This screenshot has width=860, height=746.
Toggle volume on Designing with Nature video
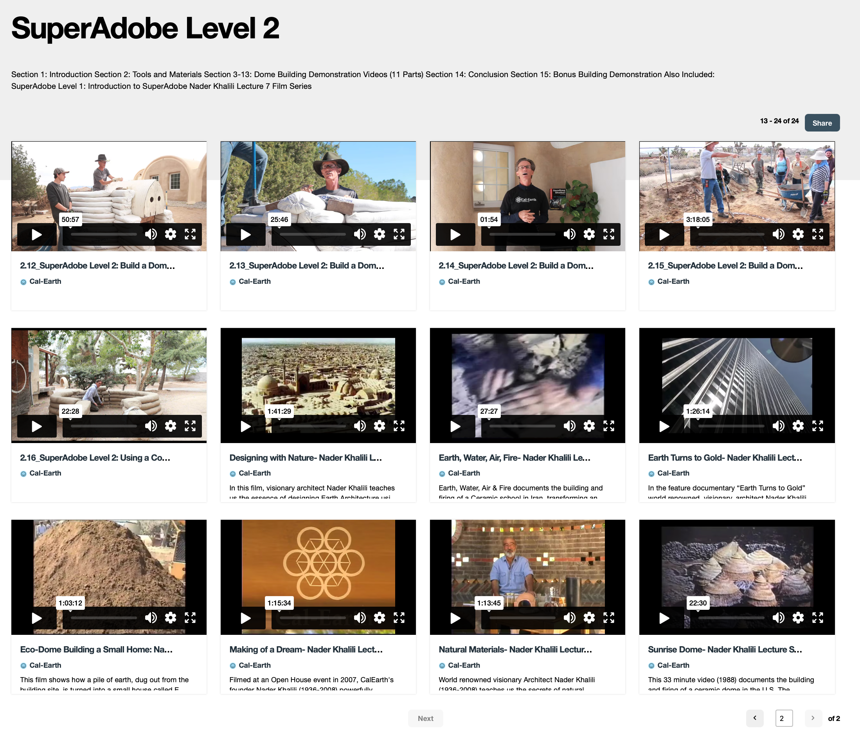[x=360, y=426]
